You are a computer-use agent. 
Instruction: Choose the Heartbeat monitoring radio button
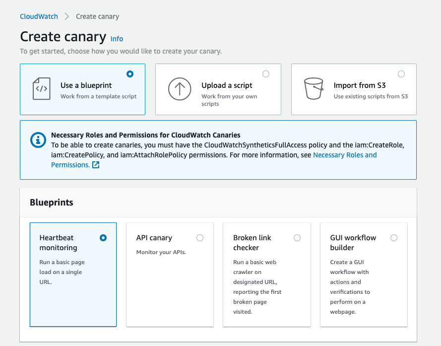tap(103, 238)
